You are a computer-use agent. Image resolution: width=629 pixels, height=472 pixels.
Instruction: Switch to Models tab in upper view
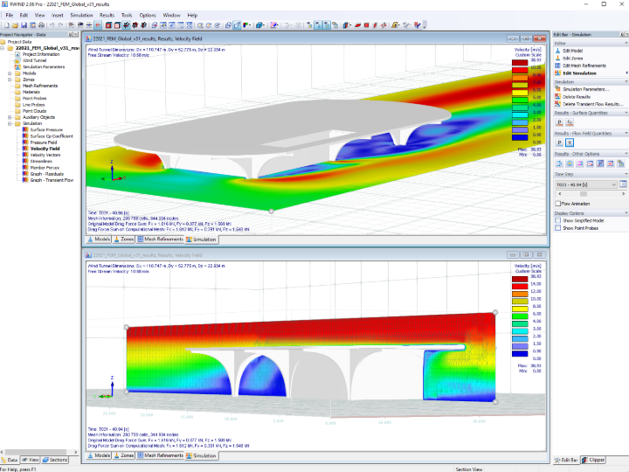(x=99, y=239)
